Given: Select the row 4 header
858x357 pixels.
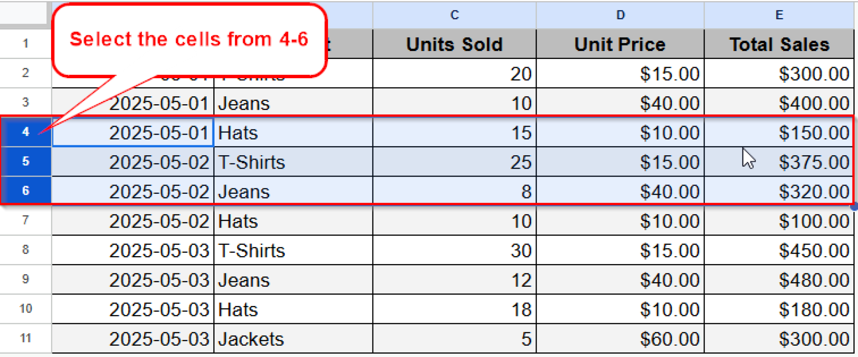Looking at the screenshot, I should coord(26,132).
